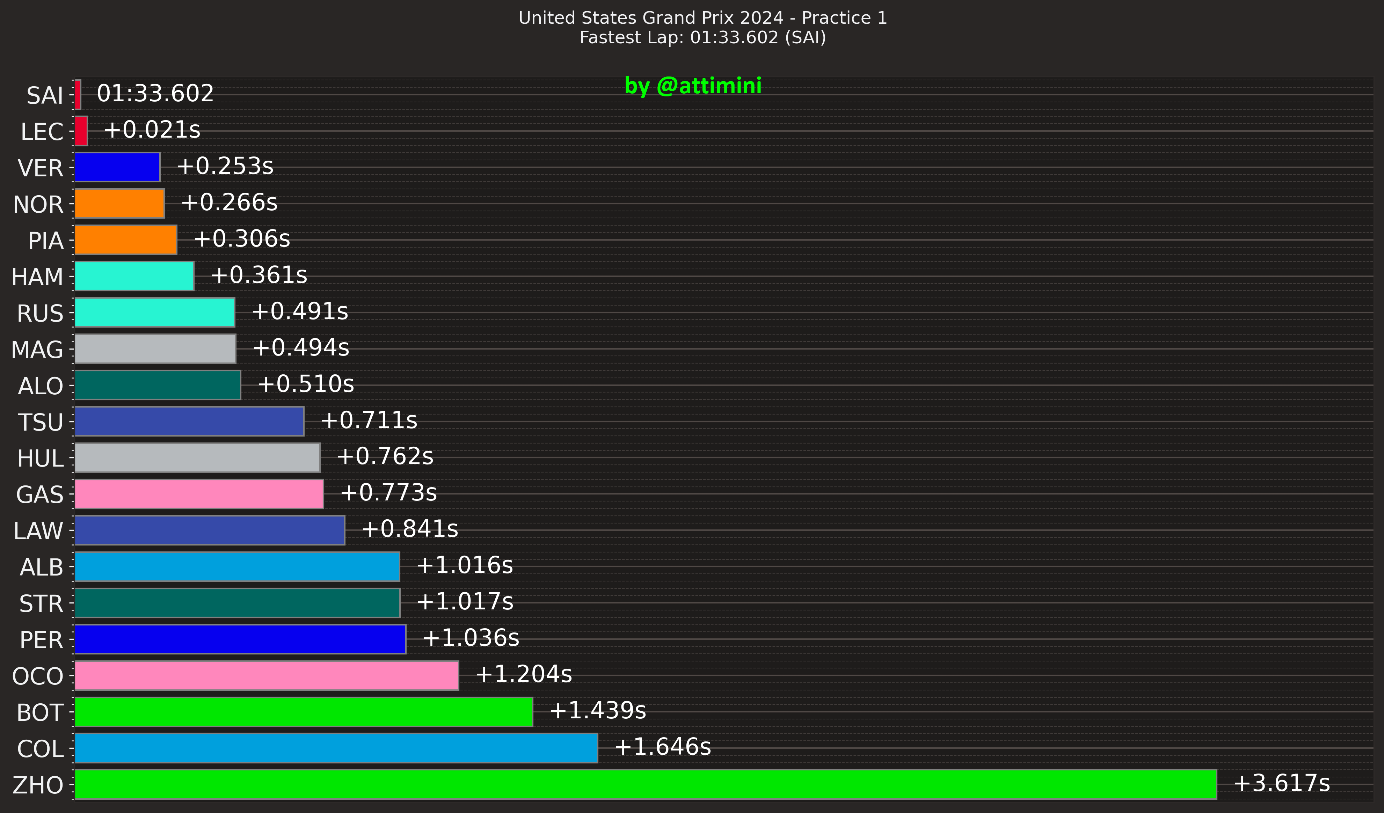Click the orange NOR bar
Viewport: 1384px width, 813px height.
click(x=119, y=204)
